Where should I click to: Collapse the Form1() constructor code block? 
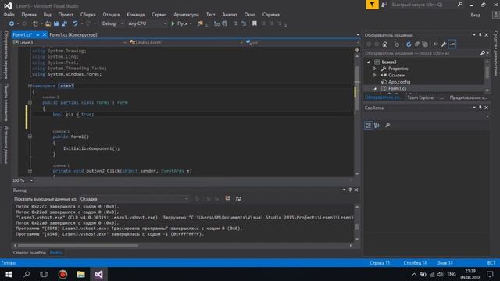[30, 137]
